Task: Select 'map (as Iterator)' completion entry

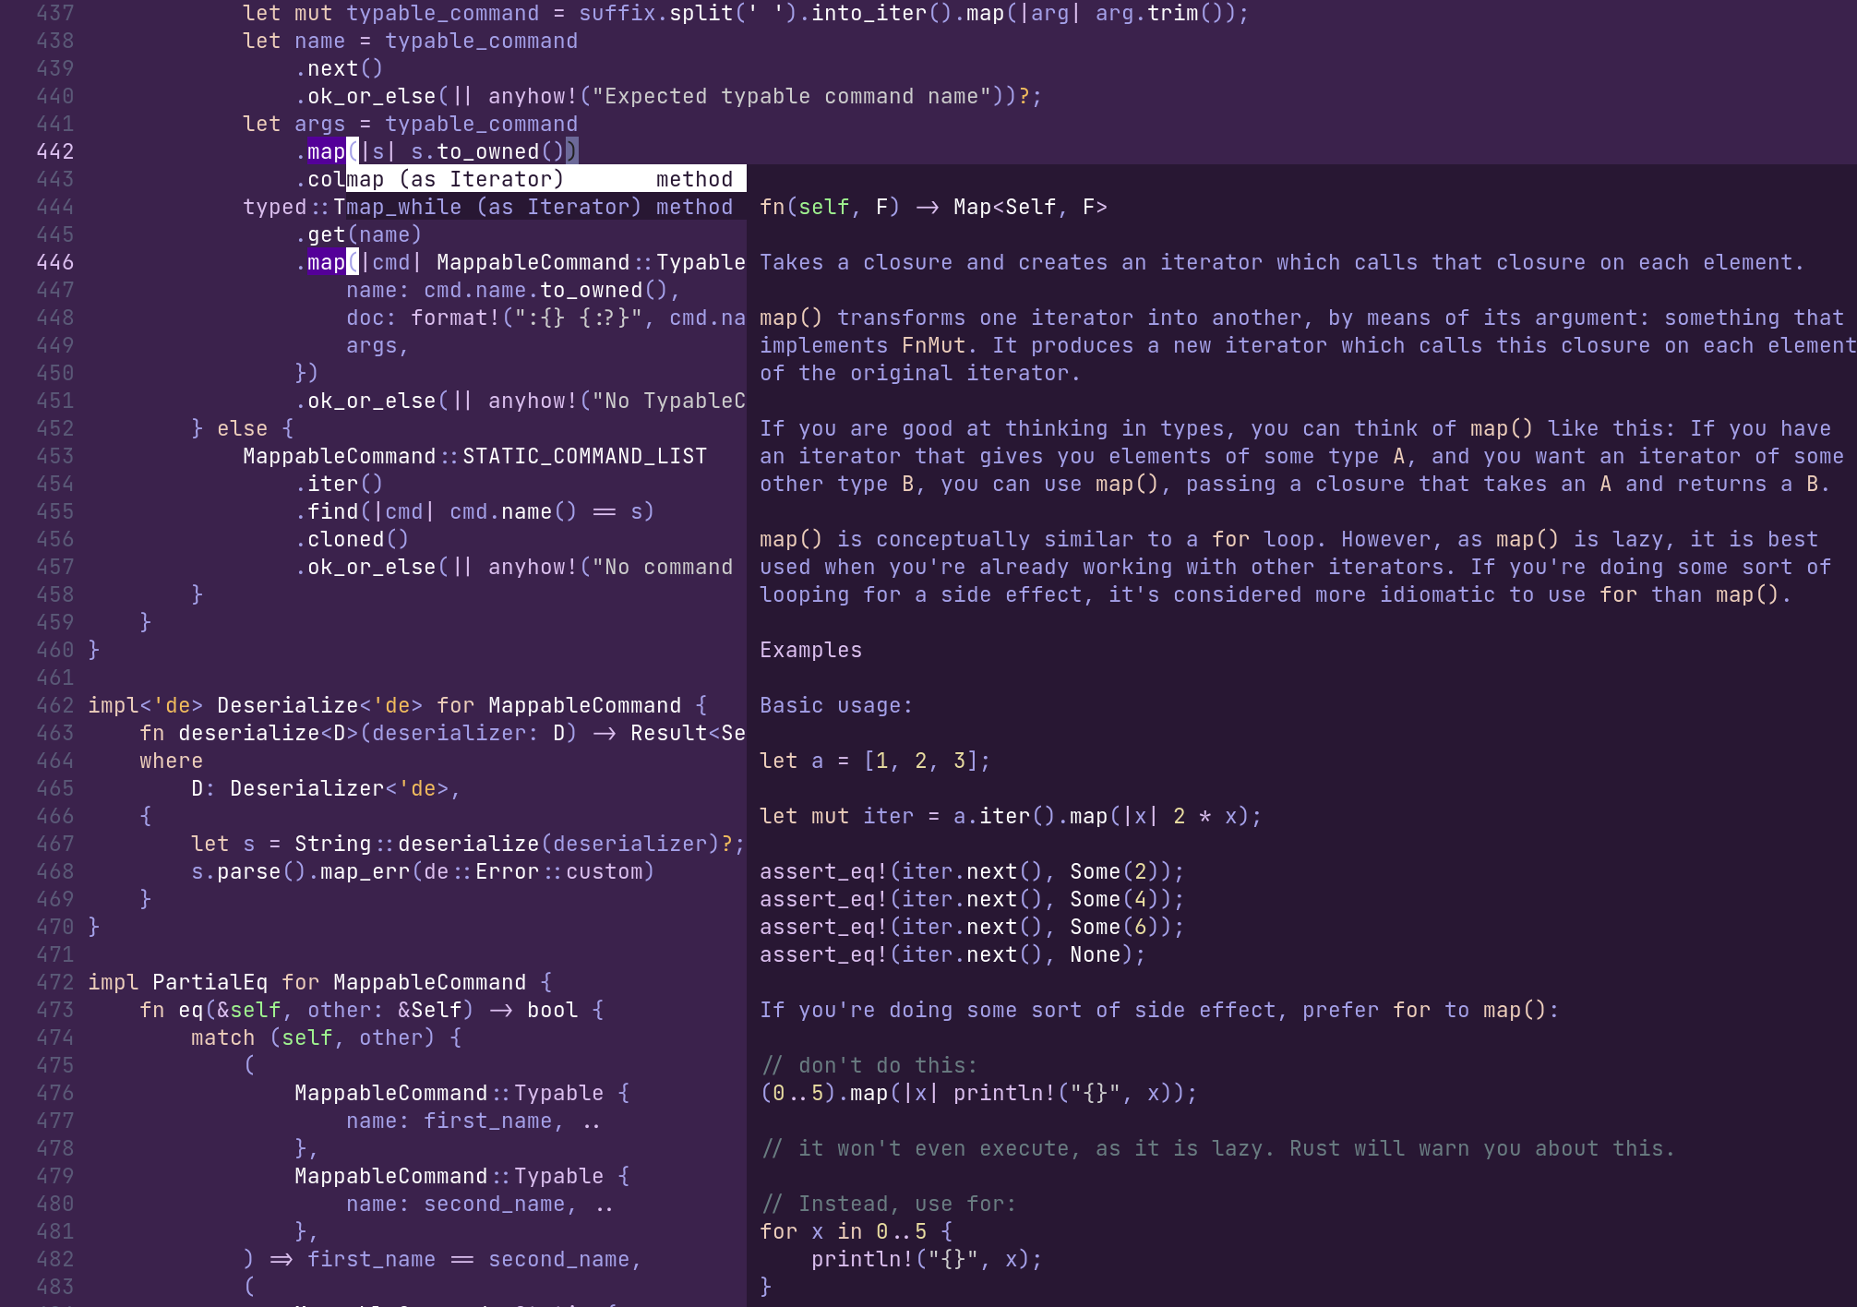Action: (x=546, y=179)
